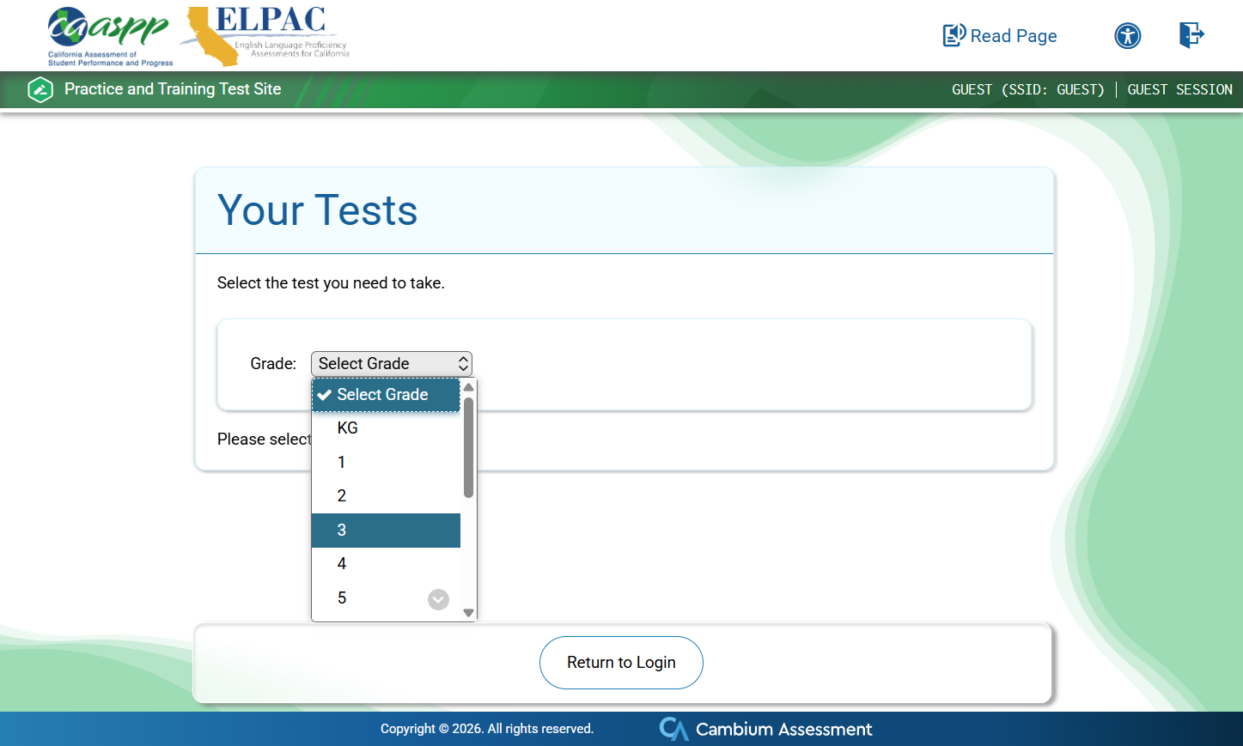Viewport: 1243px width, 746px height.
Task: Select grade 1 option
Action: coord(386,463)
